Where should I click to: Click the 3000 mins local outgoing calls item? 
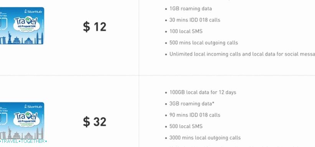coord(205,138)
